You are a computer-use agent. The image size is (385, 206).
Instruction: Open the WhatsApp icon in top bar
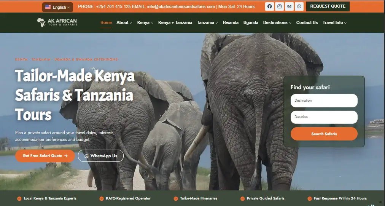[299, 6]
